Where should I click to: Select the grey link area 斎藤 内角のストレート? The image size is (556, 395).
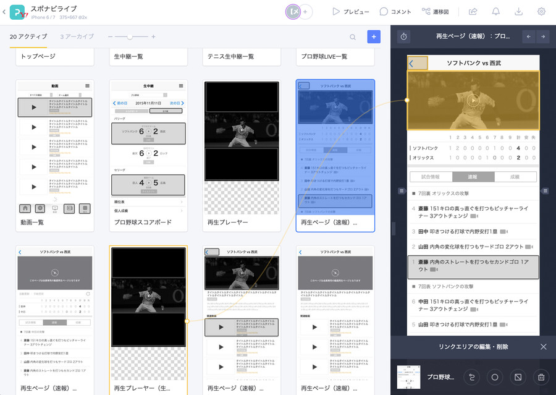(x=473, y=266)
